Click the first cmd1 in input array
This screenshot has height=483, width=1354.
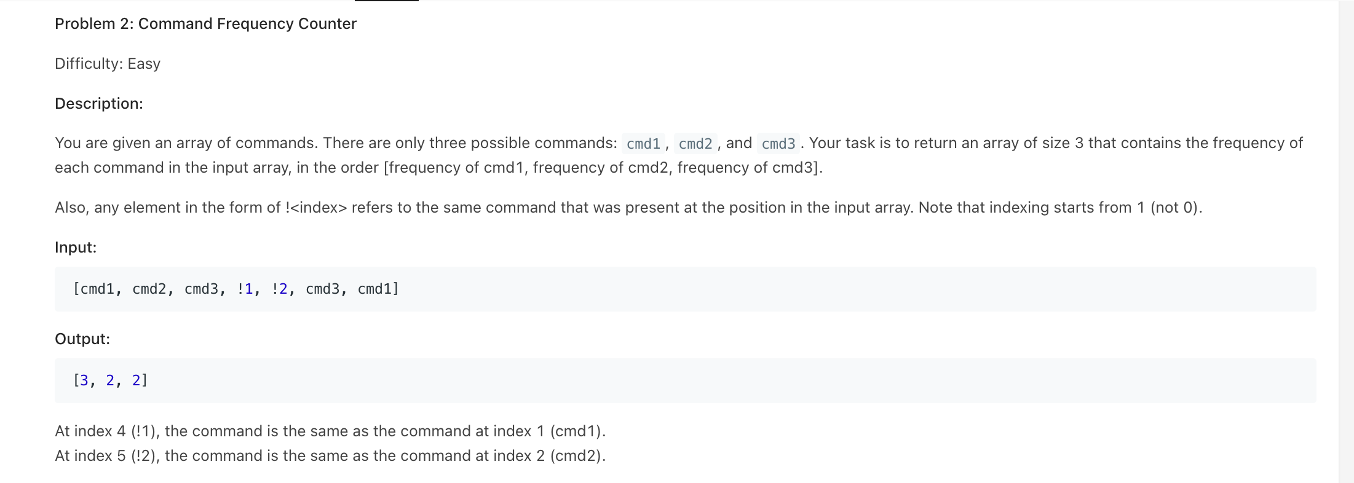(x=97, y=289)
